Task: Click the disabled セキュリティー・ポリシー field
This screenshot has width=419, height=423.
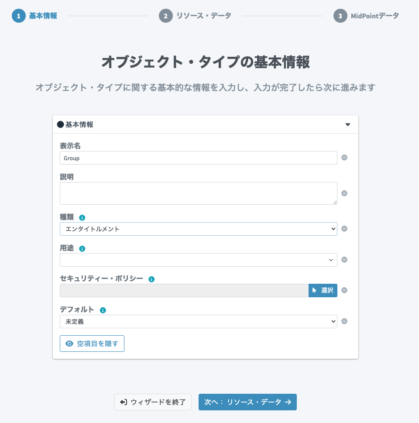Action: coord(184,291)
